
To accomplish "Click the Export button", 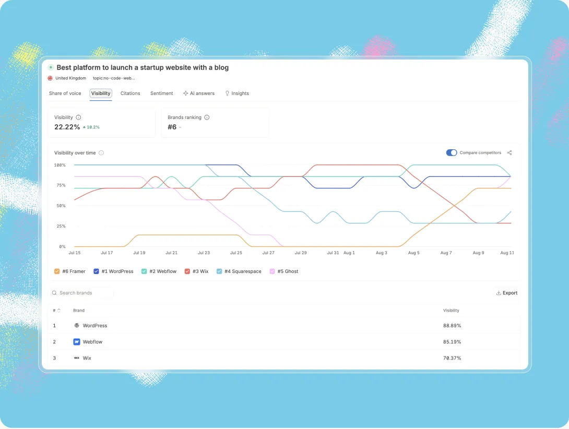I will coord(507,293).
